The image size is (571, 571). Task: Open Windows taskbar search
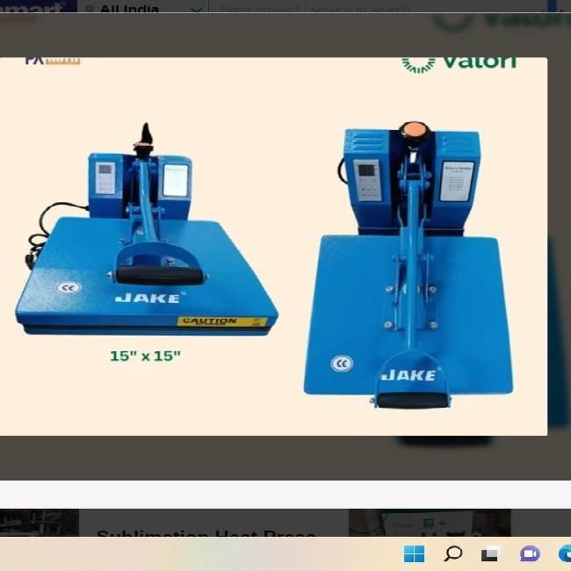(452, 553)
